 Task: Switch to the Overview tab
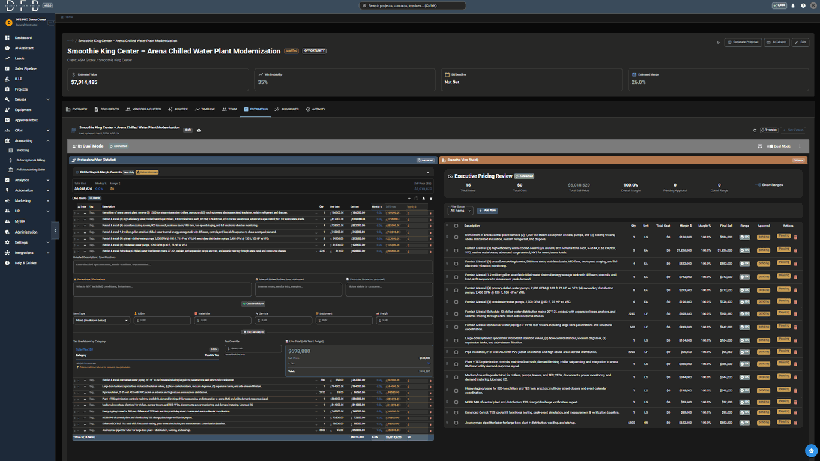click(x=77, y=109)
